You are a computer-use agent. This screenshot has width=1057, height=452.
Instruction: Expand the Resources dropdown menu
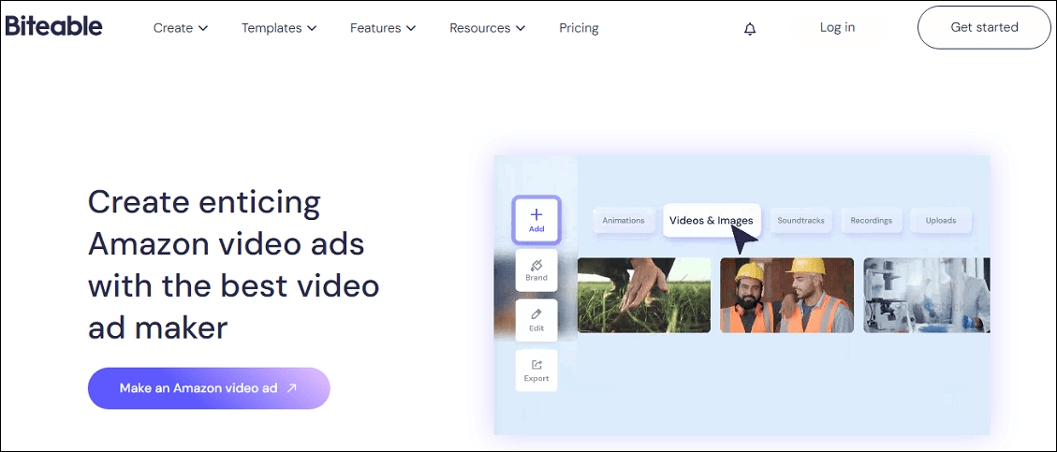click(488, 28)
